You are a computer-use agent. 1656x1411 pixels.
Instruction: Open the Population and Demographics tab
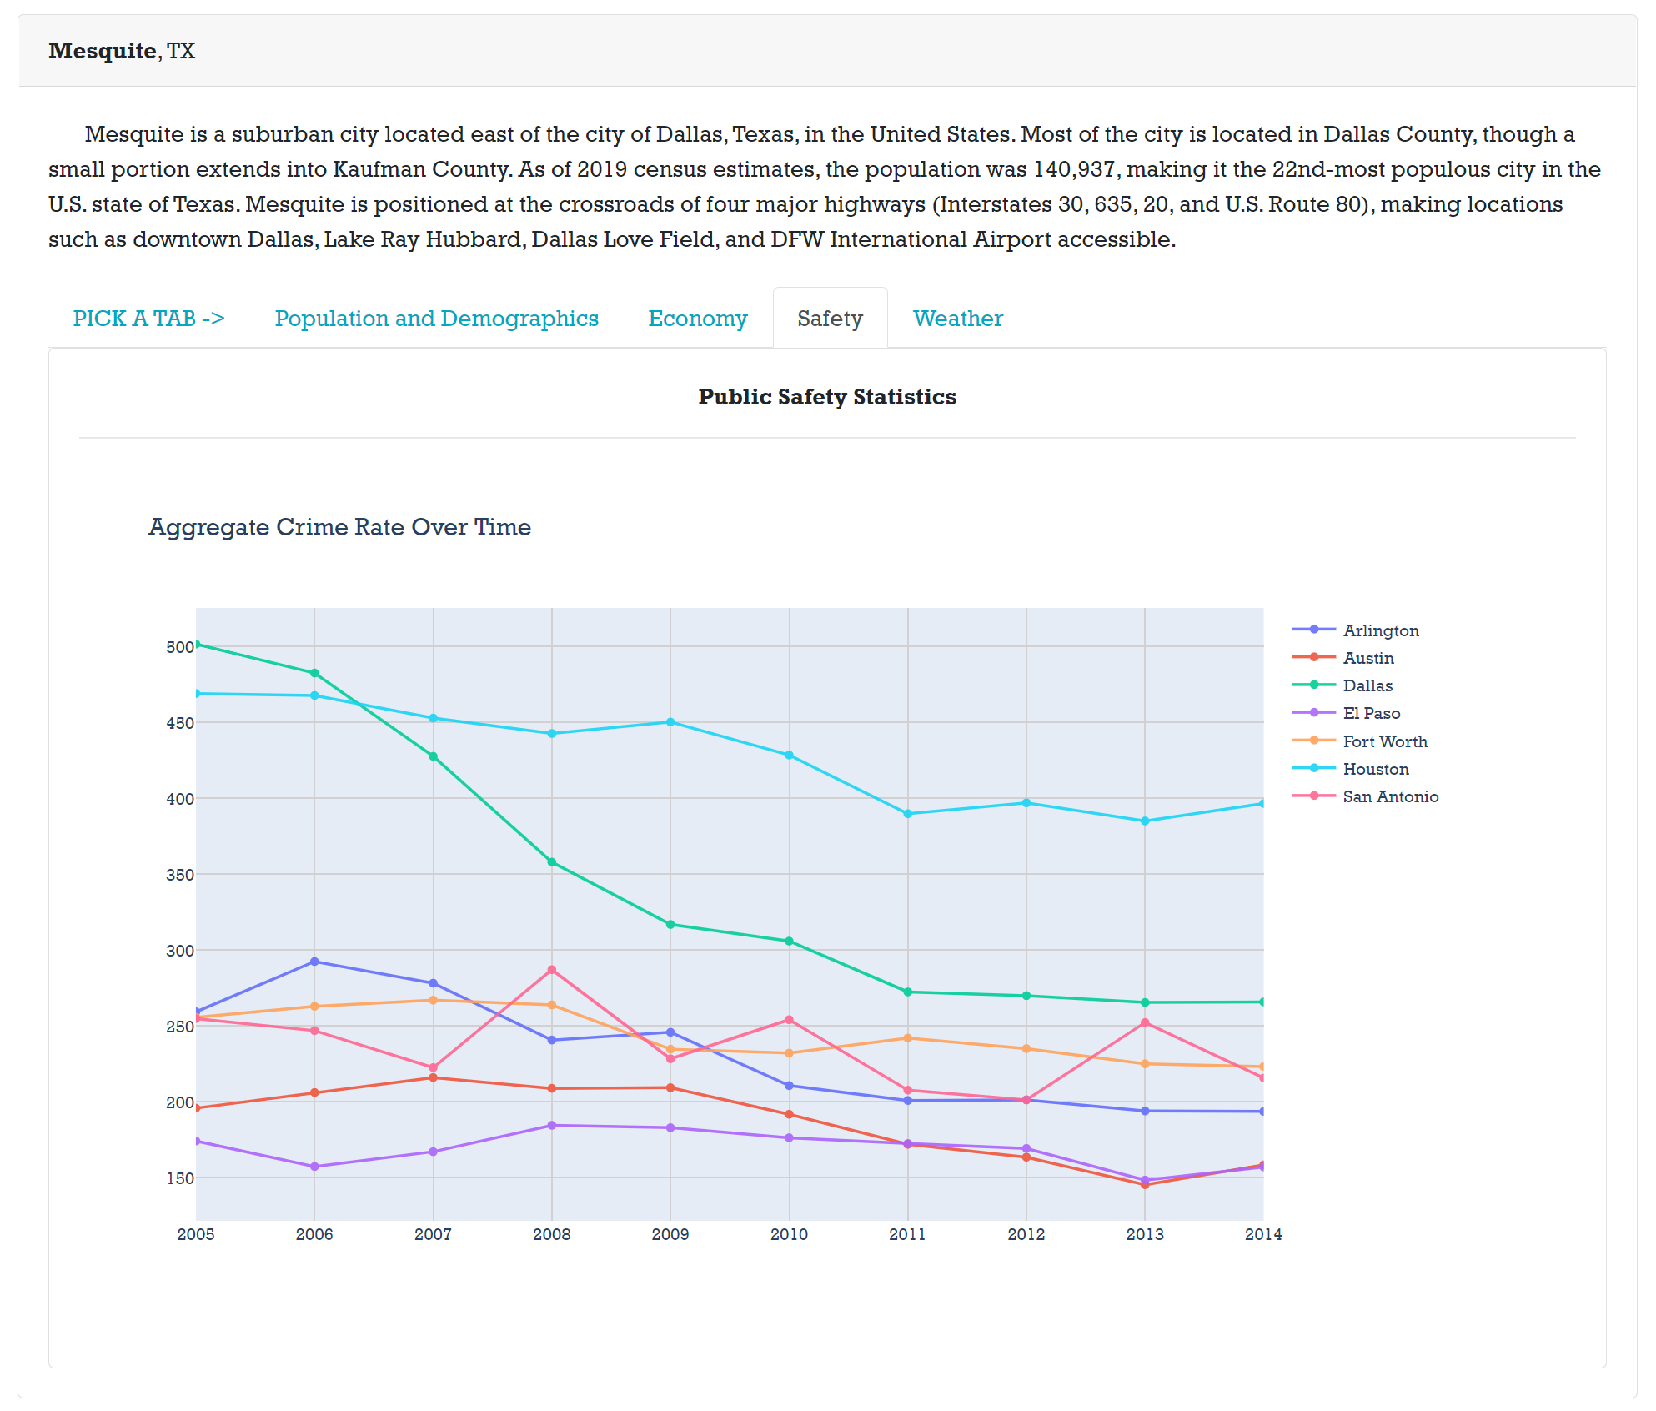436,319
